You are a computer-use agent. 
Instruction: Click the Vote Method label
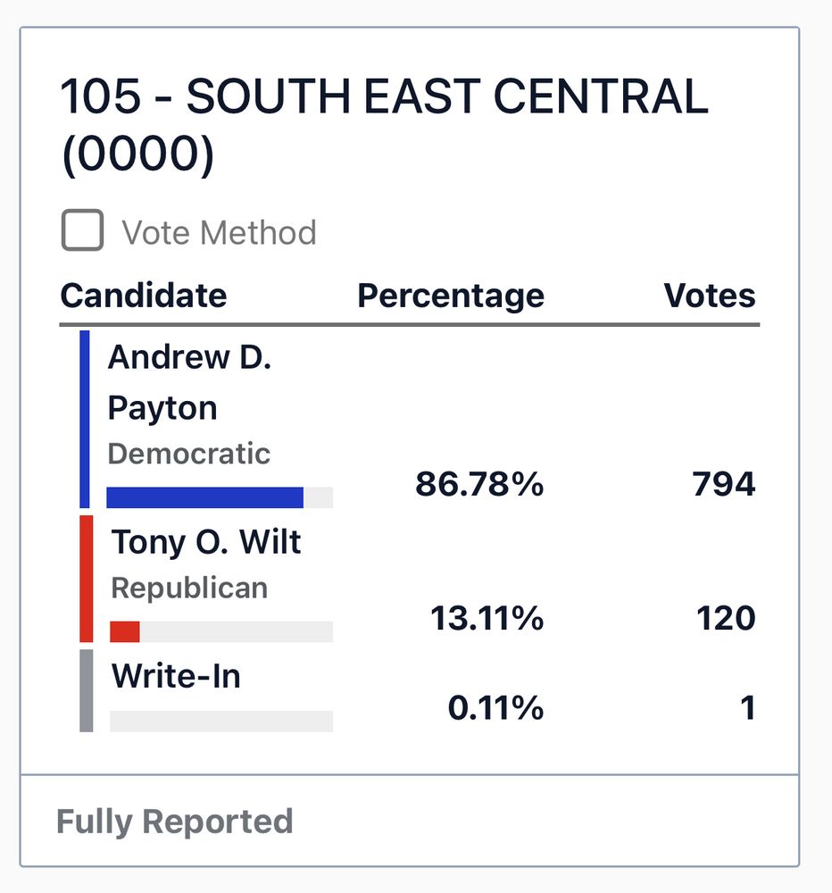[220, 233]
